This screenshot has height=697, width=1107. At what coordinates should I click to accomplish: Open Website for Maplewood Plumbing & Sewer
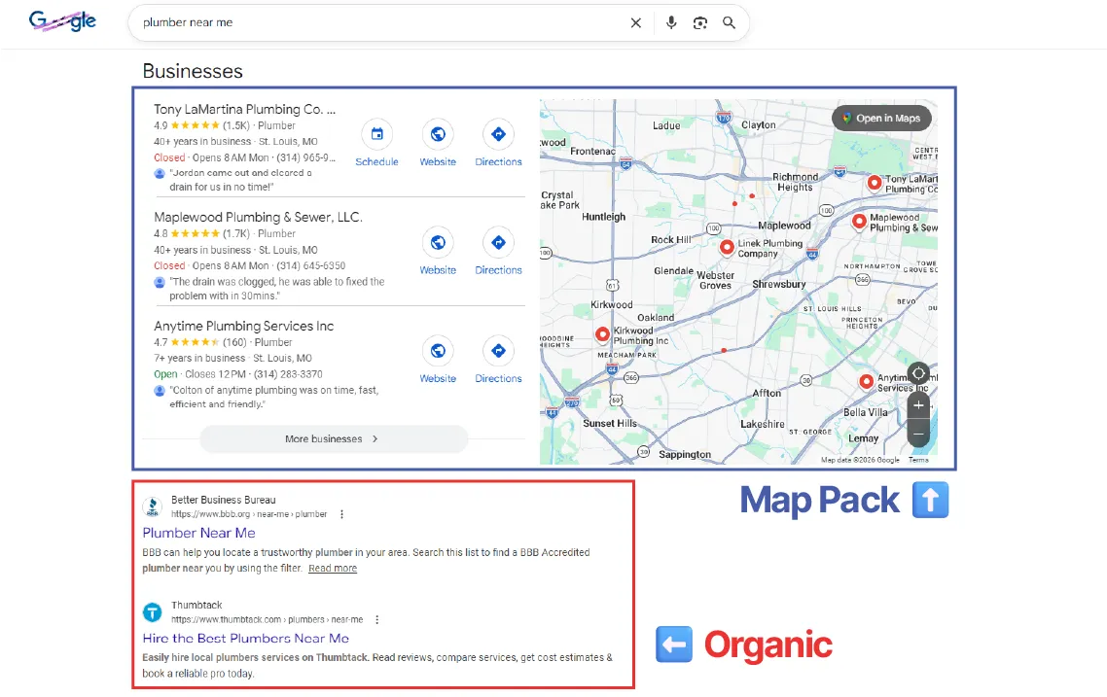(438, 243)
